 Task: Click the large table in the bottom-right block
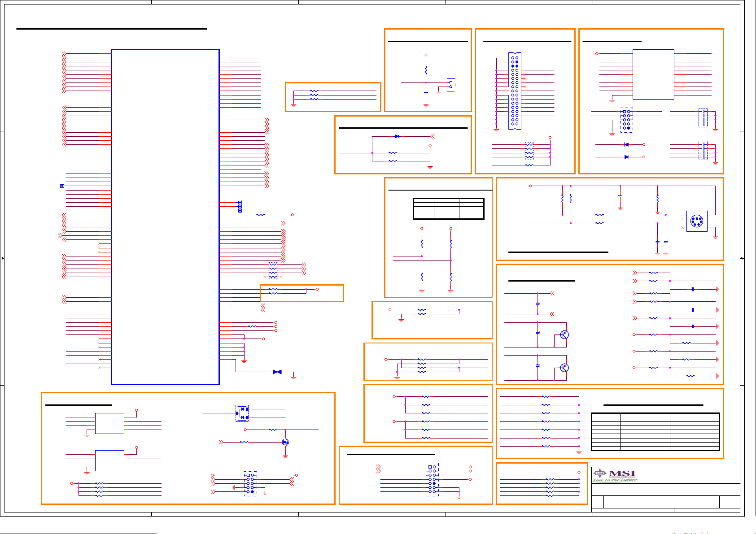pos(655,431)
